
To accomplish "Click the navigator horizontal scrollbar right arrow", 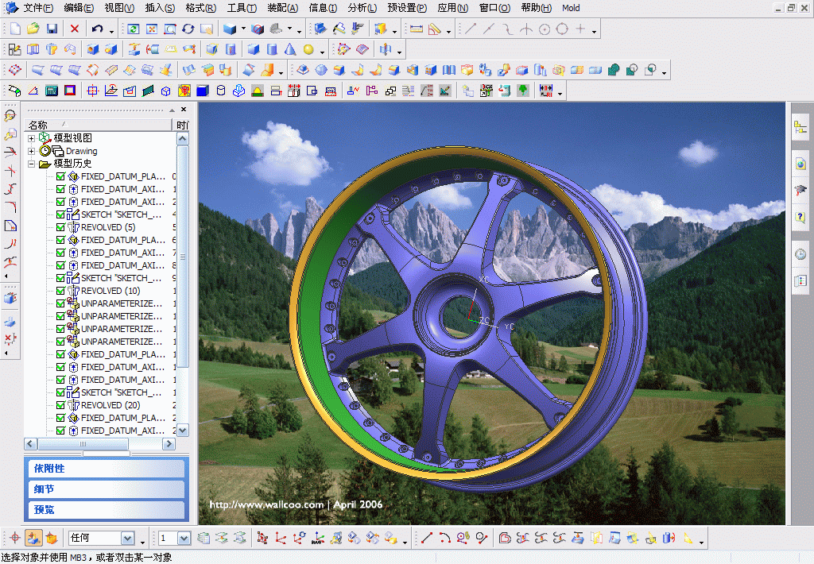I will [169, 443].
